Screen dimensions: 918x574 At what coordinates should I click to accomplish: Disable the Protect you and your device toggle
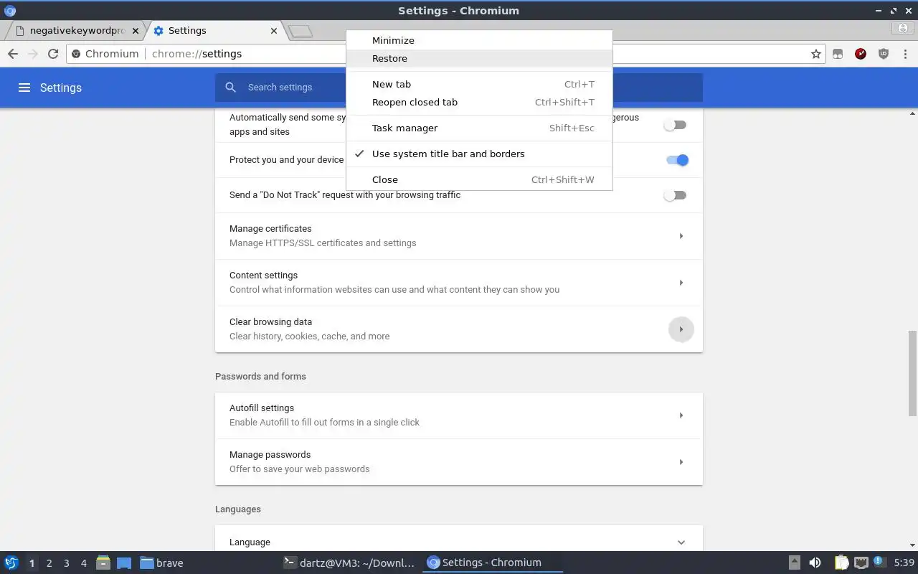point(677,160)
